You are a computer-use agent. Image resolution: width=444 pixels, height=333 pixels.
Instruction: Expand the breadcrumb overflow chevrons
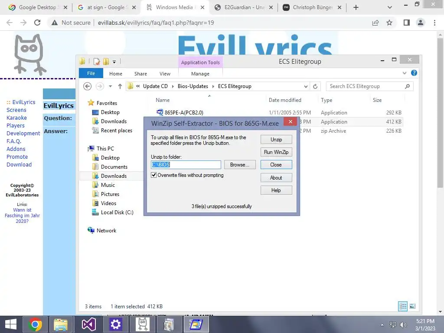click(138, 86)
